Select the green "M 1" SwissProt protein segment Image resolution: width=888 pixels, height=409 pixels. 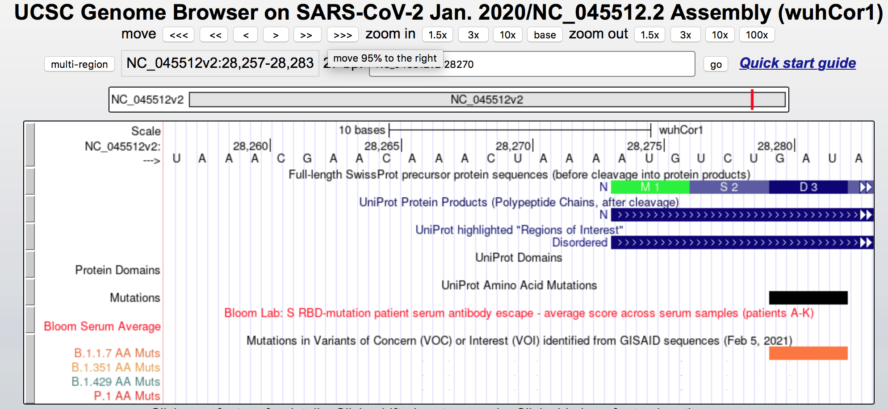pyautogui.click(x=650, y=187)
